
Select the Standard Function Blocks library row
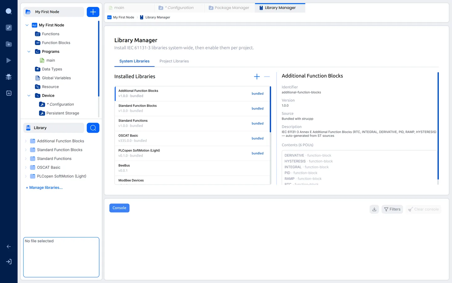[192, 108]
